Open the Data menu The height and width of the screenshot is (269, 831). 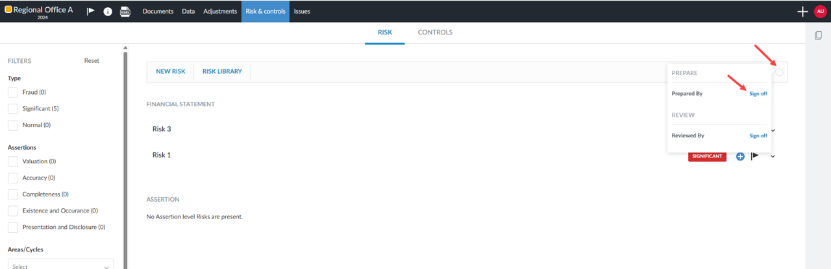188,12
